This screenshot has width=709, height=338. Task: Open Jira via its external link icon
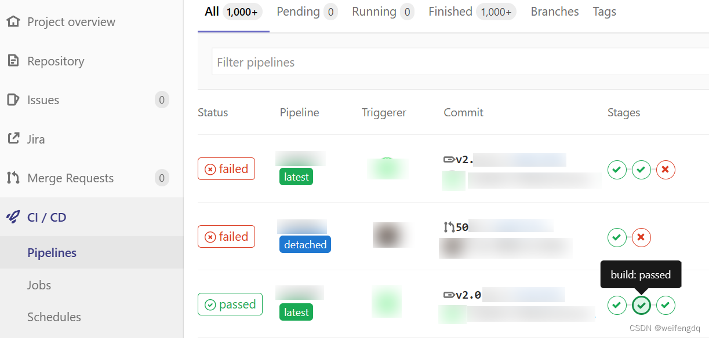coord(13,139)
